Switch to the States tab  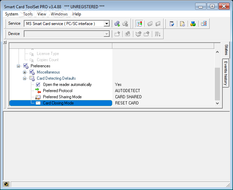point(226,50)
